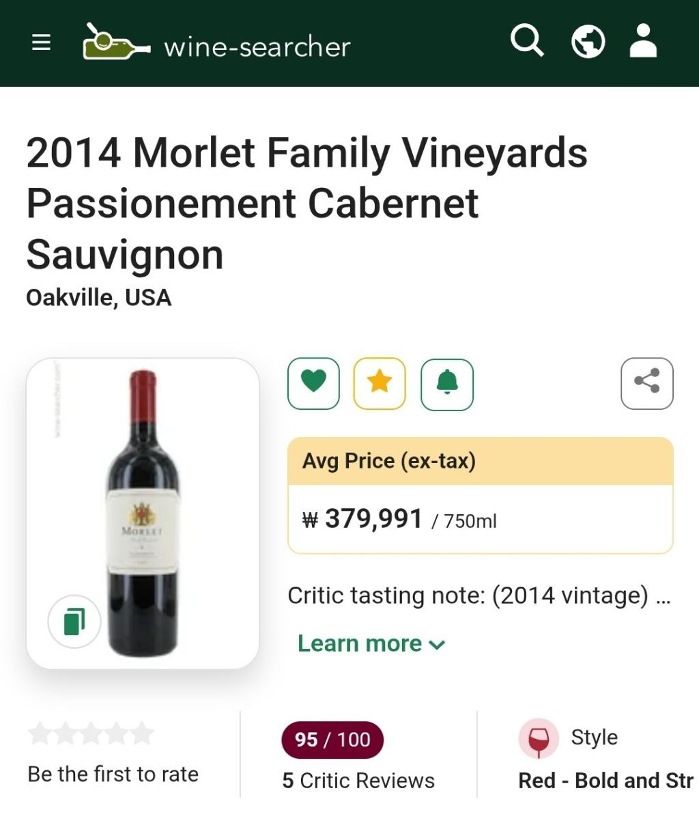Viewport: 699px width, 823px height.
Task: Select the Red - Bold and Structured style
Action: point(605,781)
